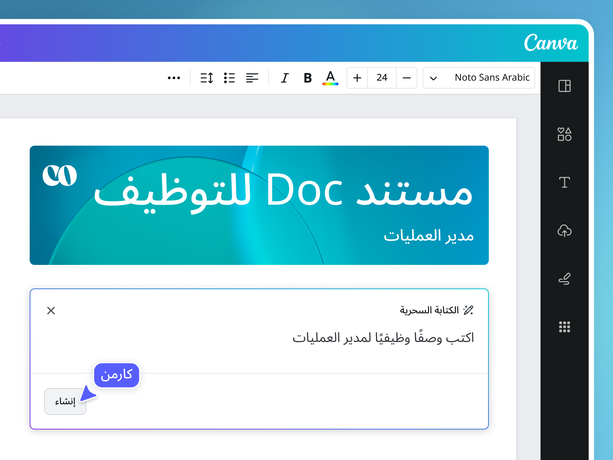Click the font size field showing 24

[x=382, y=78]
